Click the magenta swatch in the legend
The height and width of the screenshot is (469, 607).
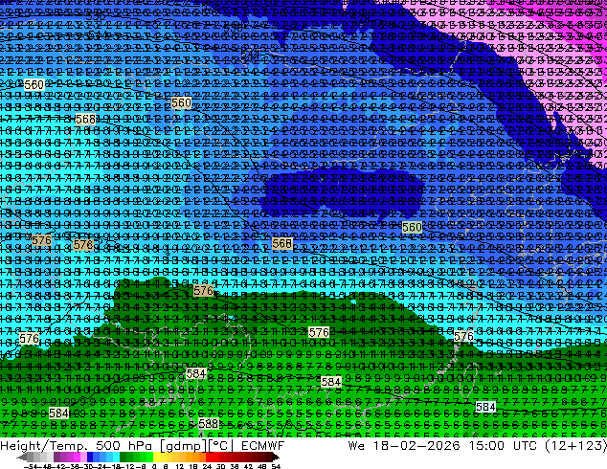(77, 458)
